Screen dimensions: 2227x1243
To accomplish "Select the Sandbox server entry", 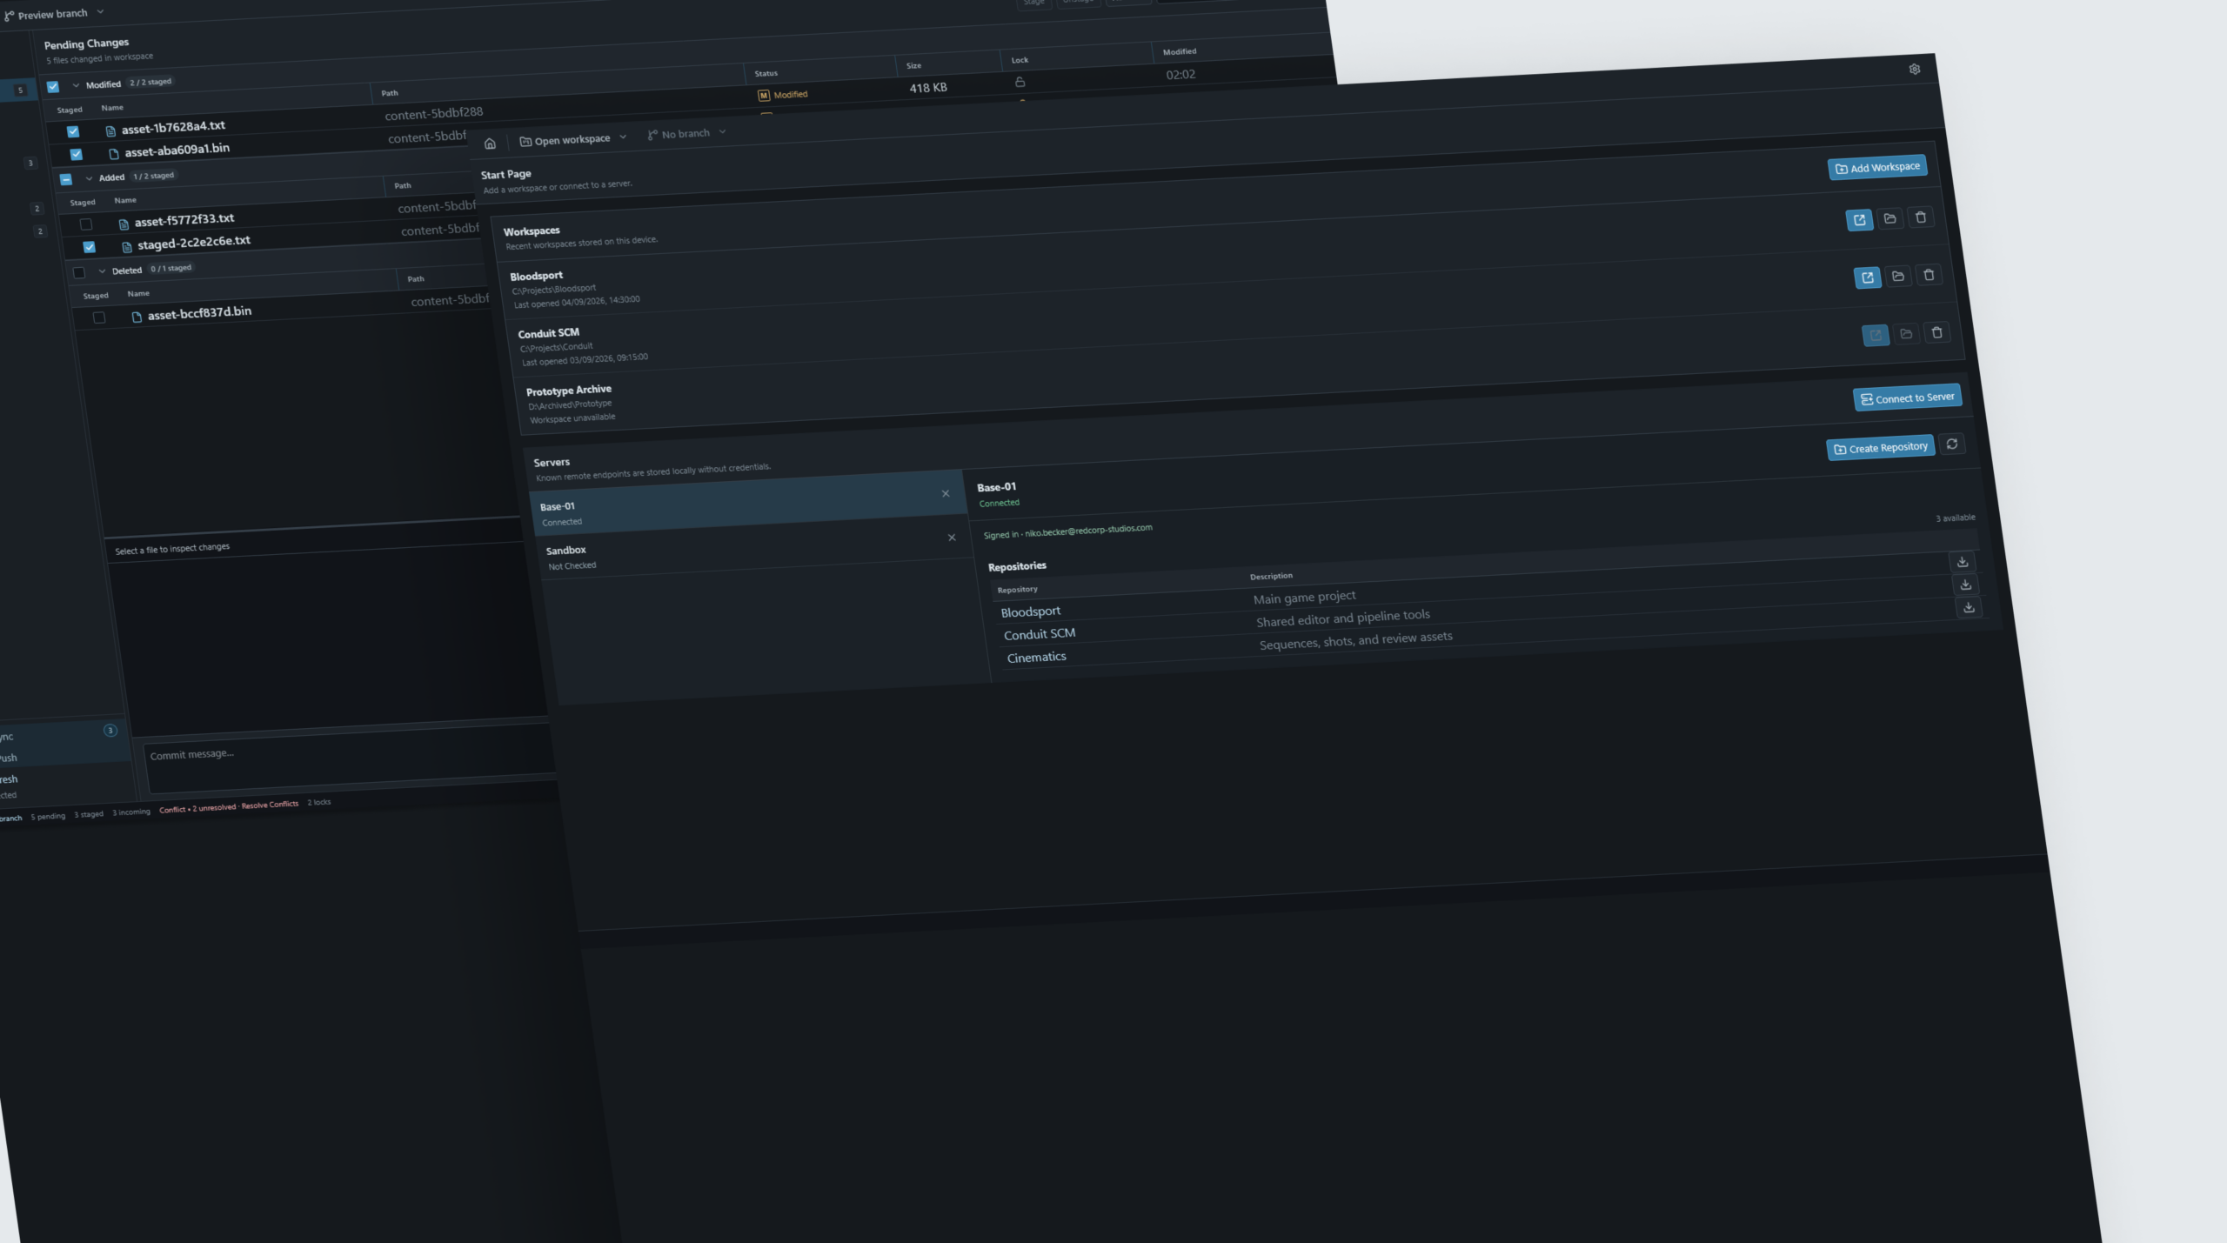I will coord(755,549).
